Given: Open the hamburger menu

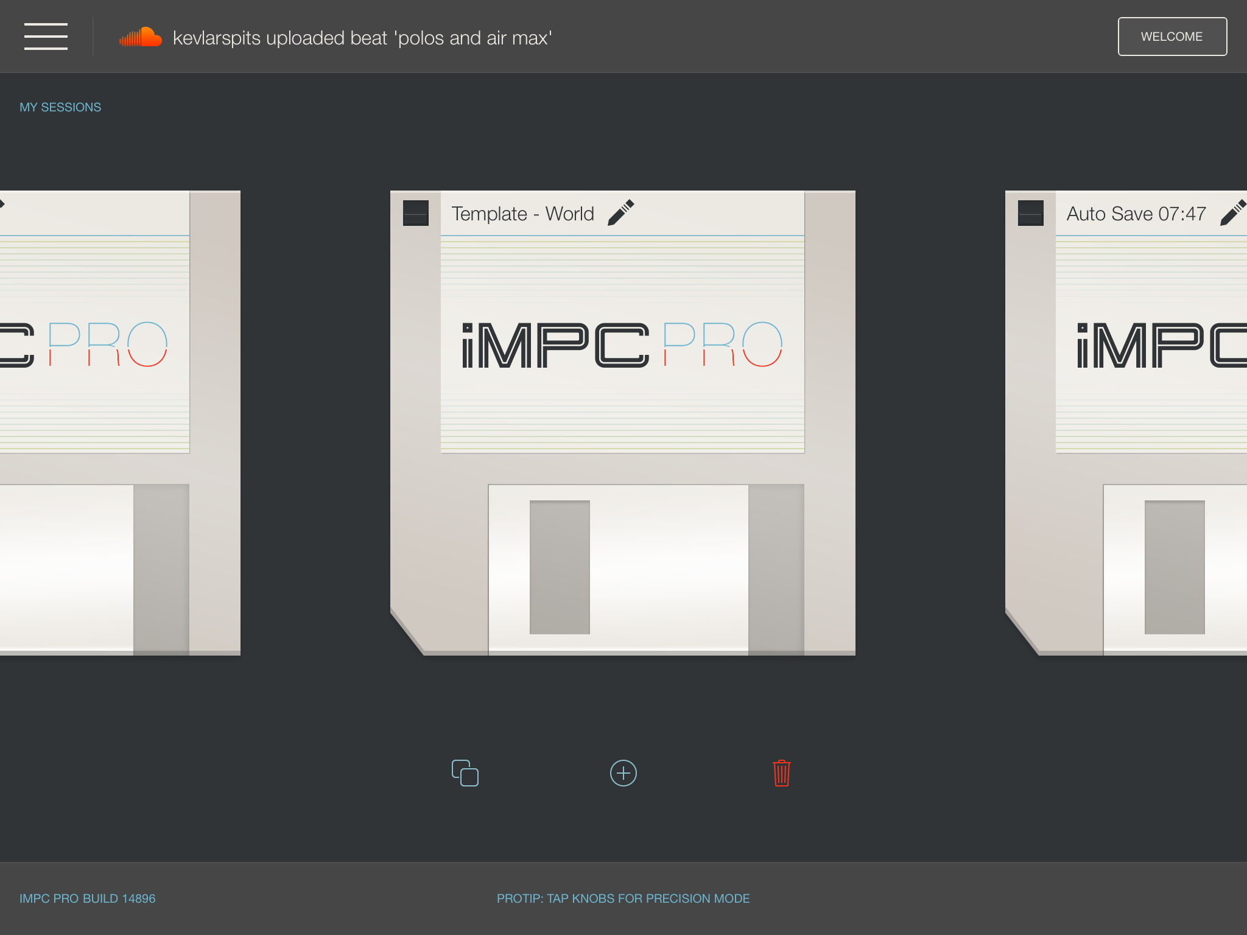Looking at the screenshot, I should click(x=46, y=37).
